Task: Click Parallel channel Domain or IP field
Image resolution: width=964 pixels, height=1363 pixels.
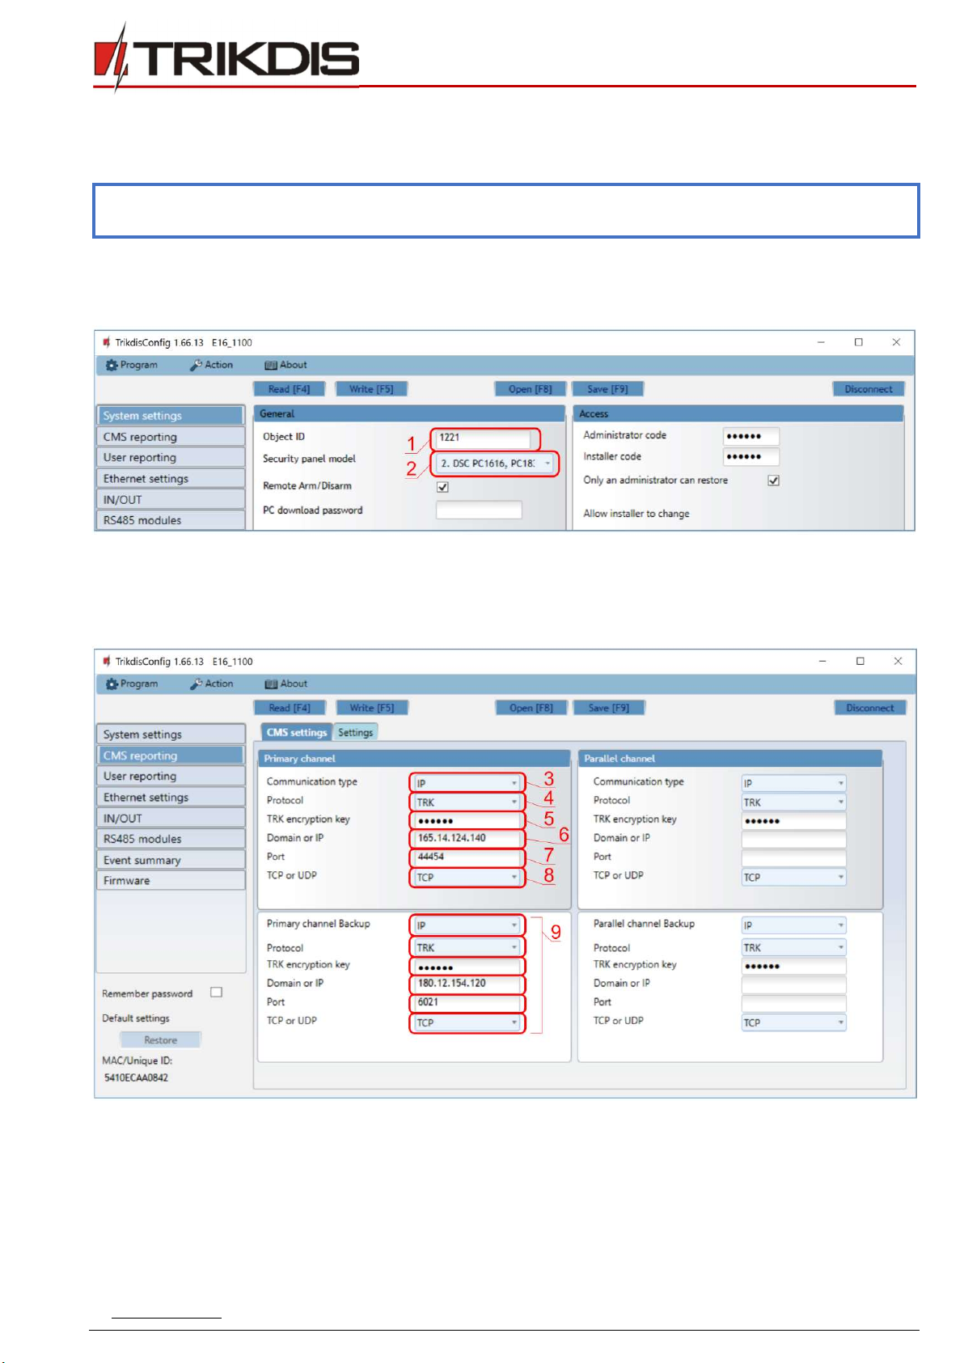Action: [x=793, y=840]
